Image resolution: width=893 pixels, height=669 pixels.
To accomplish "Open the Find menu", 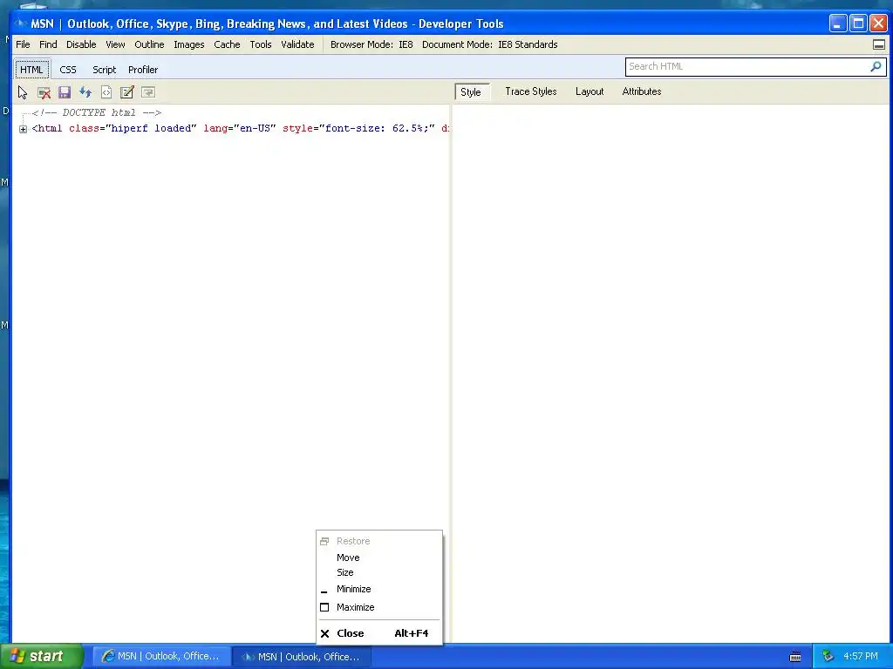I will tap(48, 44).
